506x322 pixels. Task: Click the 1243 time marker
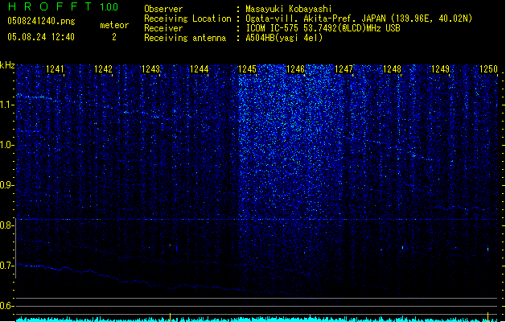click(151, 68)
